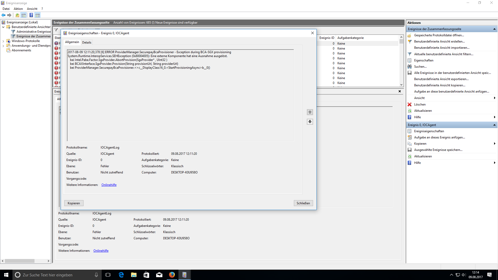Collapse the Benutzerdefinierte Ansichten tree node

pyautogui.click(x=3, y=27)
